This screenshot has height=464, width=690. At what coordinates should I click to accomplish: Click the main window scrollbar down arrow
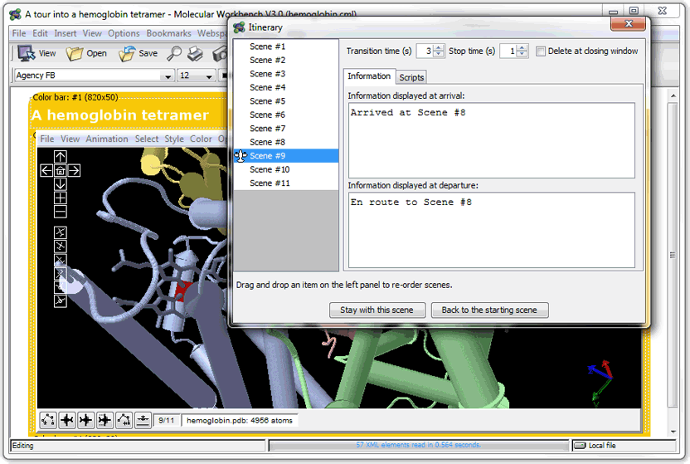[673, 432]
